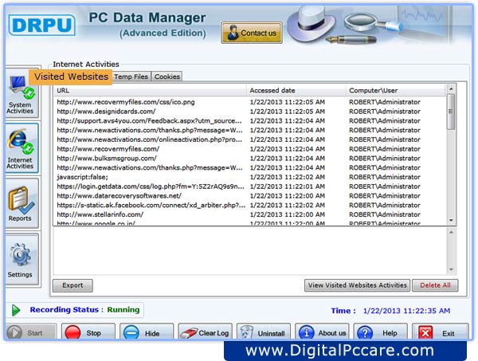
Task: Click the Delete All button
Action: (x=435, y=285)
